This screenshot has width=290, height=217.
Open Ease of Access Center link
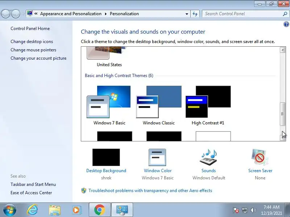coord(31,193)
